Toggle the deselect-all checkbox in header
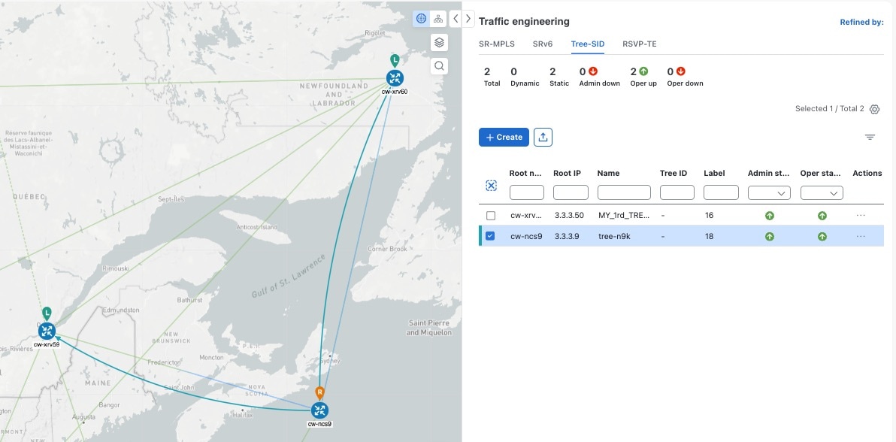This screenshot has height=442, width=896. (491, 186)
